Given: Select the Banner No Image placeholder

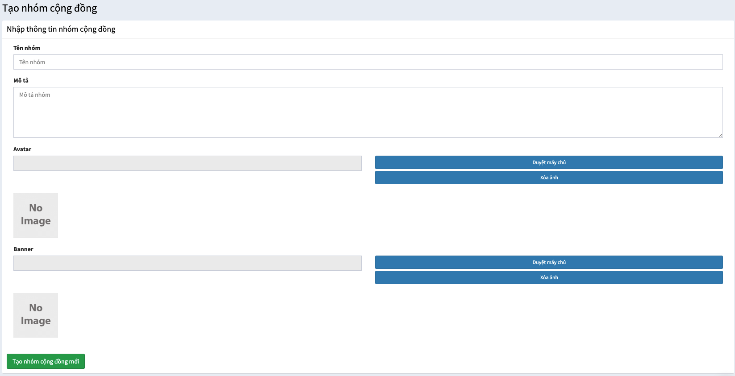Looking at the screenshot, I should [x=36, y=315].
